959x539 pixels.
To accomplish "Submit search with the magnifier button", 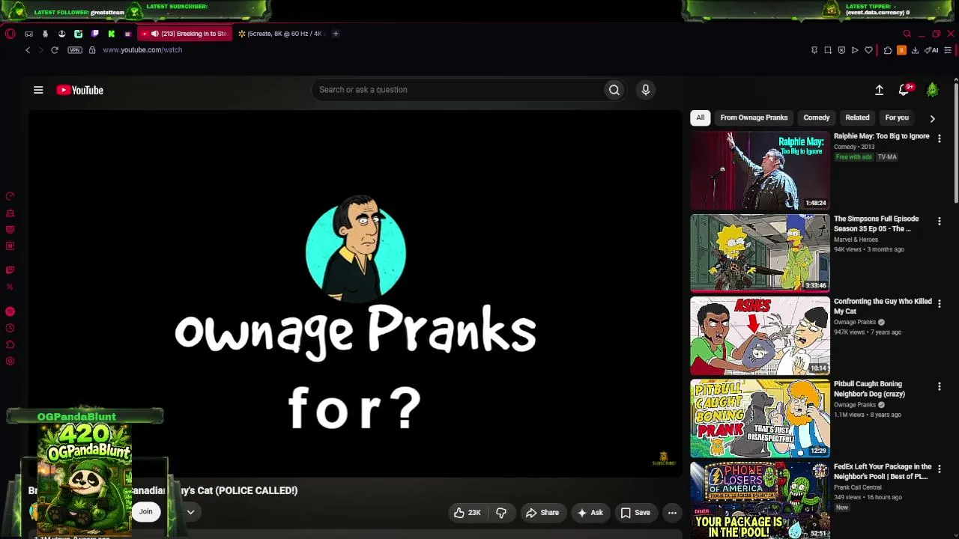I will tap(614, 90).
